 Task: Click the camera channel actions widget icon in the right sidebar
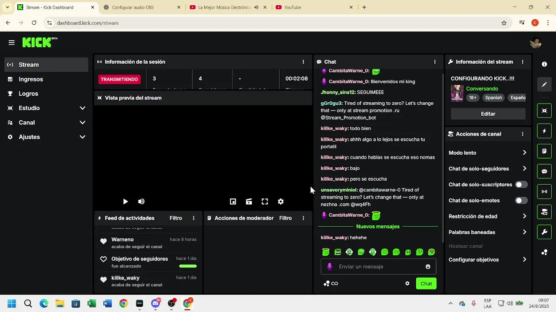point(544,212)
